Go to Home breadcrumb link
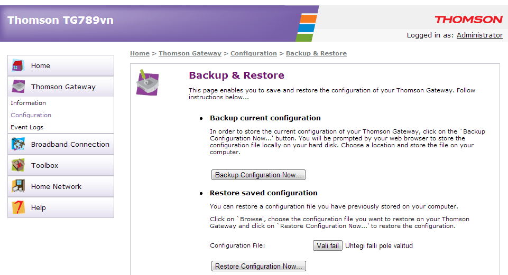The width and height of the screenshot is (508, 275). pos(140,53)
